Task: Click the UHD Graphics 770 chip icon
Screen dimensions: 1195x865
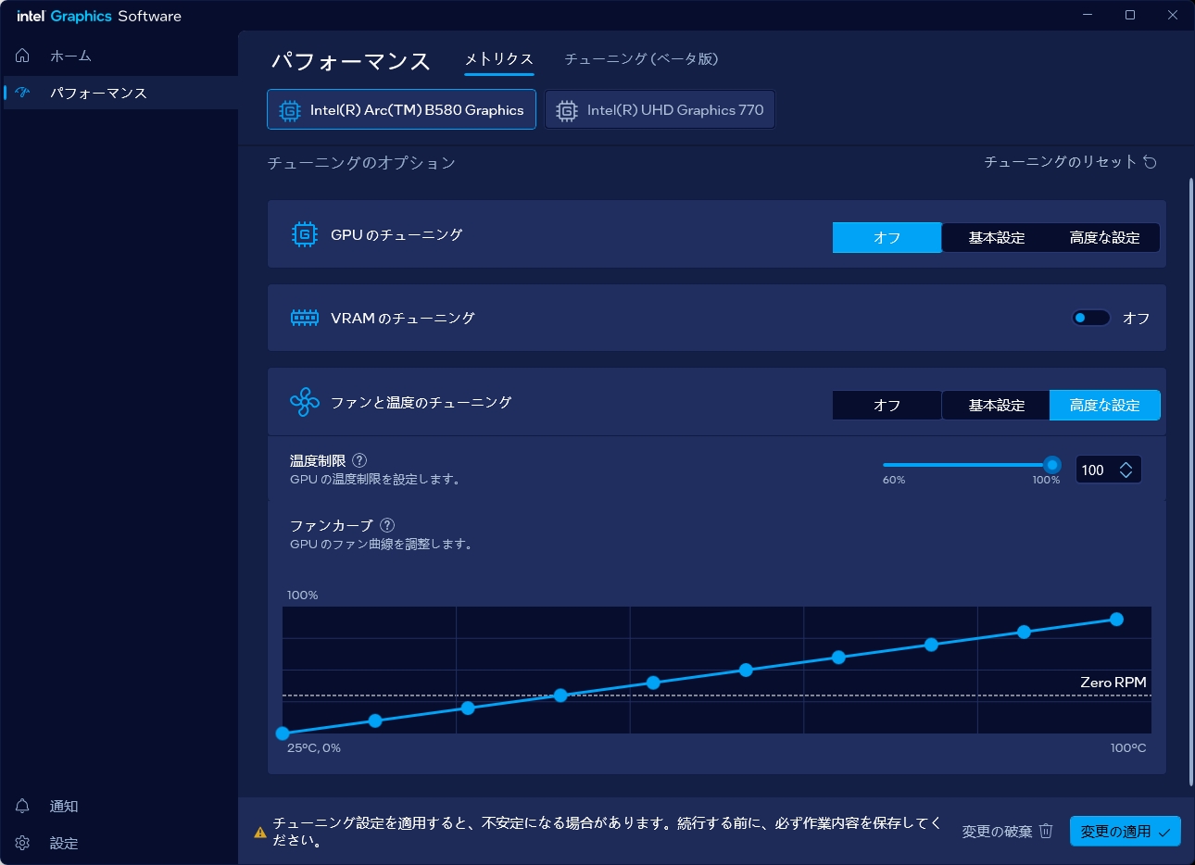Action: click(x=567, y=110)
